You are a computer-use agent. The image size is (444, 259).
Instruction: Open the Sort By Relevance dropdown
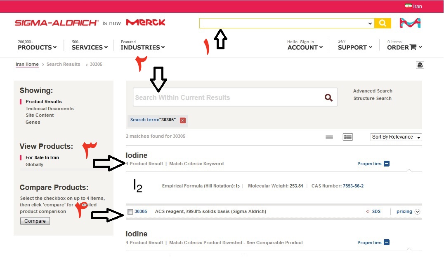396,137
